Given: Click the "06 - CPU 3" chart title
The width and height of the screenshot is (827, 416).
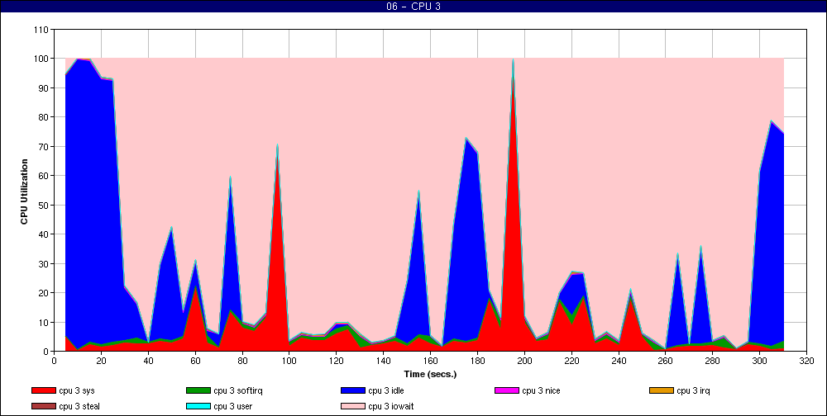Looking at the screenshot, I should [x=413, y=7].
